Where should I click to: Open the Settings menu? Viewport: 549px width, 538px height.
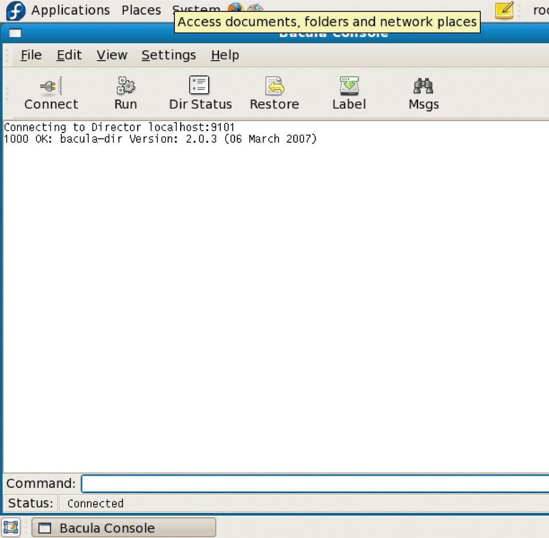tap(169, 55)
